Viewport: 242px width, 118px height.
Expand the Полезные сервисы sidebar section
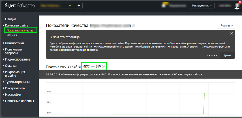18,101
